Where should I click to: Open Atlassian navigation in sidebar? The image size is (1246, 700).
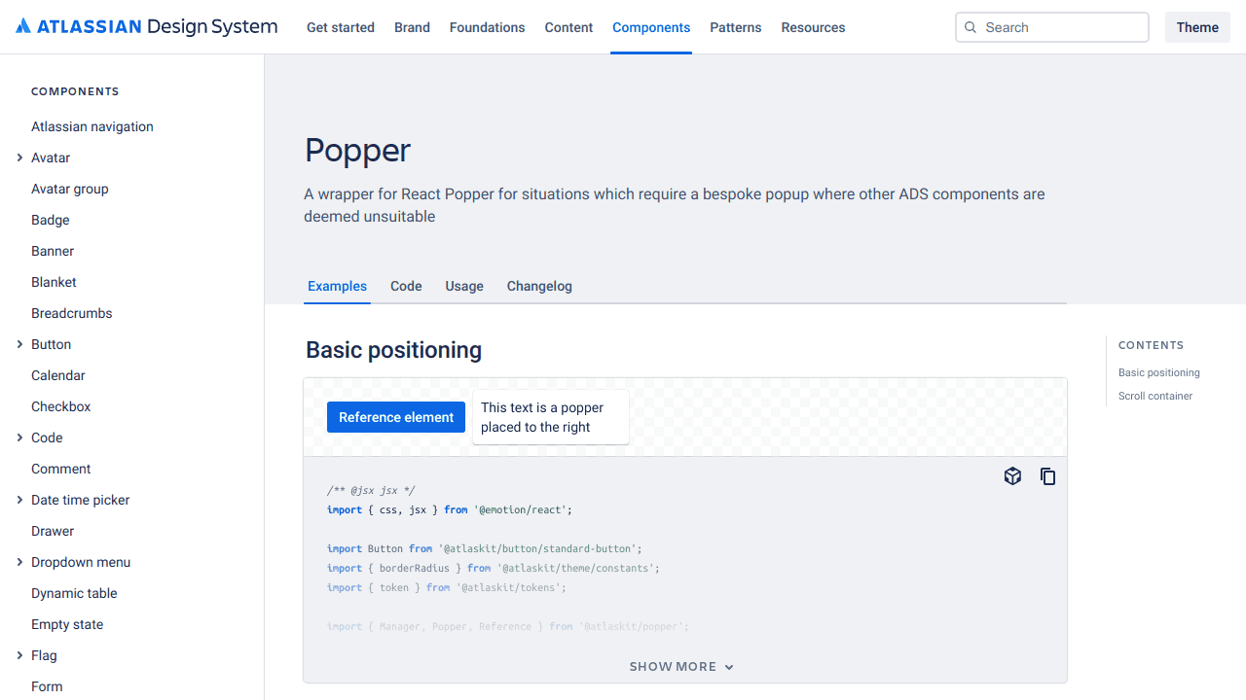click(92, 126)
